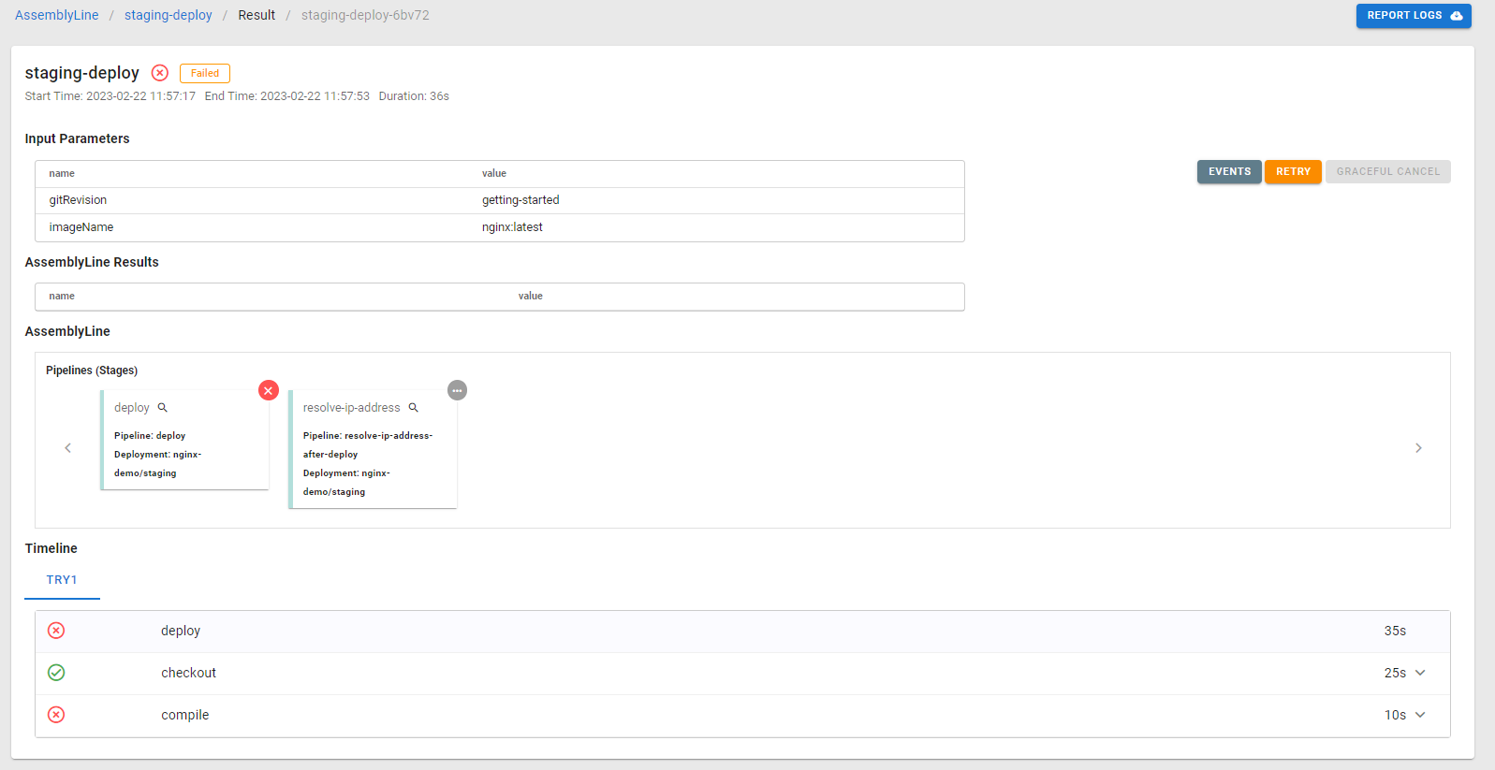Select the TRY1 timeline tab
The width and height of the screenshot is (1495, 770).
tap(62, 580)
